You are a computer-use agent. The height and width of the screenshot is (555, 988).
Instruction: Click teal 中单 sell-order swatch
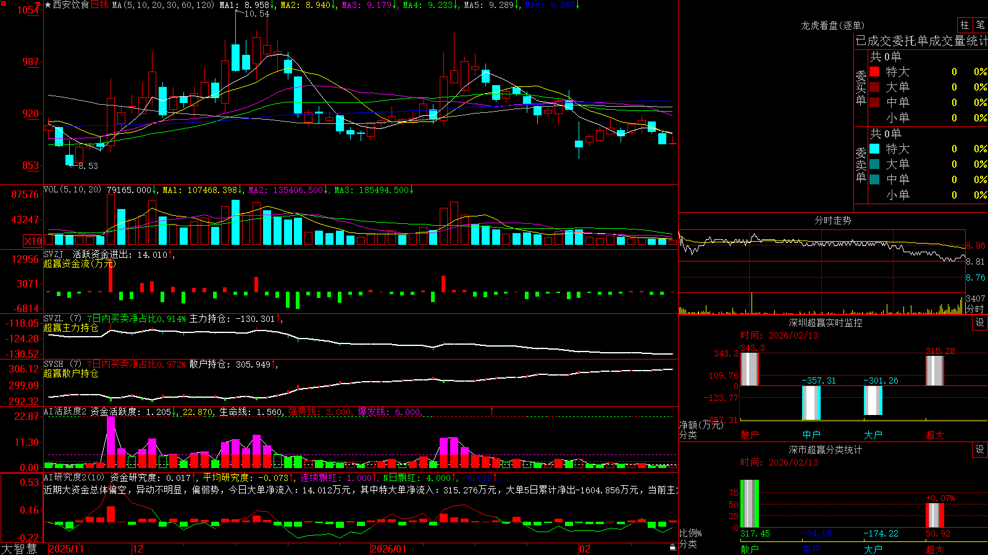[x=874, y=179]
